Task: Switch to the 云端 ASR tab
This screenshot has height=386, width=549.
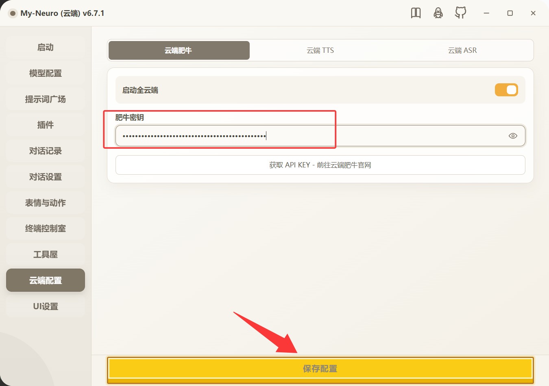Action: tap(462, 50)
